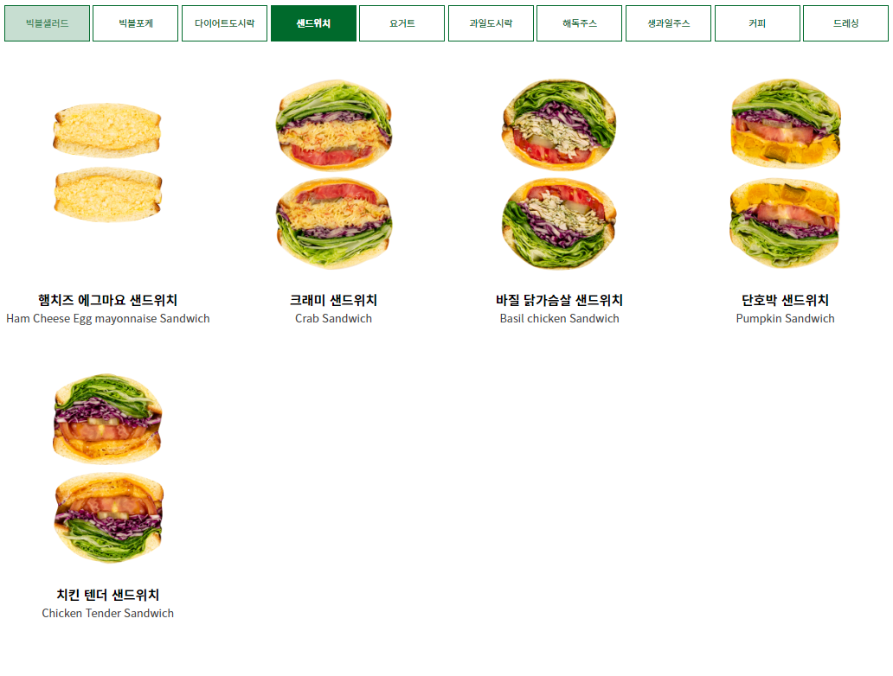Viewport: 893px width, 676px height.
Task: Click the Pumpkin Sandwich thumbnail
Action: (786, 174)
